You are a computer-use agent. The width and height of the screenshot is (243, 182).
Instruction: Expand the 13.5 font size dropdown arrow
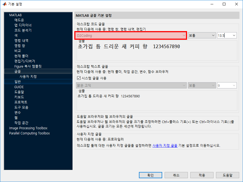(234, 35)
